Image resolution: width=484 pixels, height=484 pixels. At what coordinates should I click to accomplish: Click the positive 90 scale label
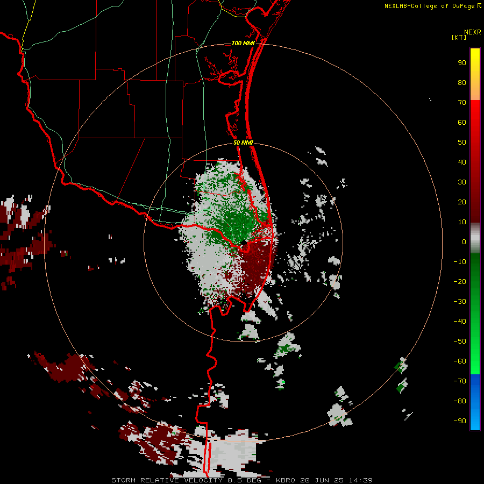tap(462, 63)
